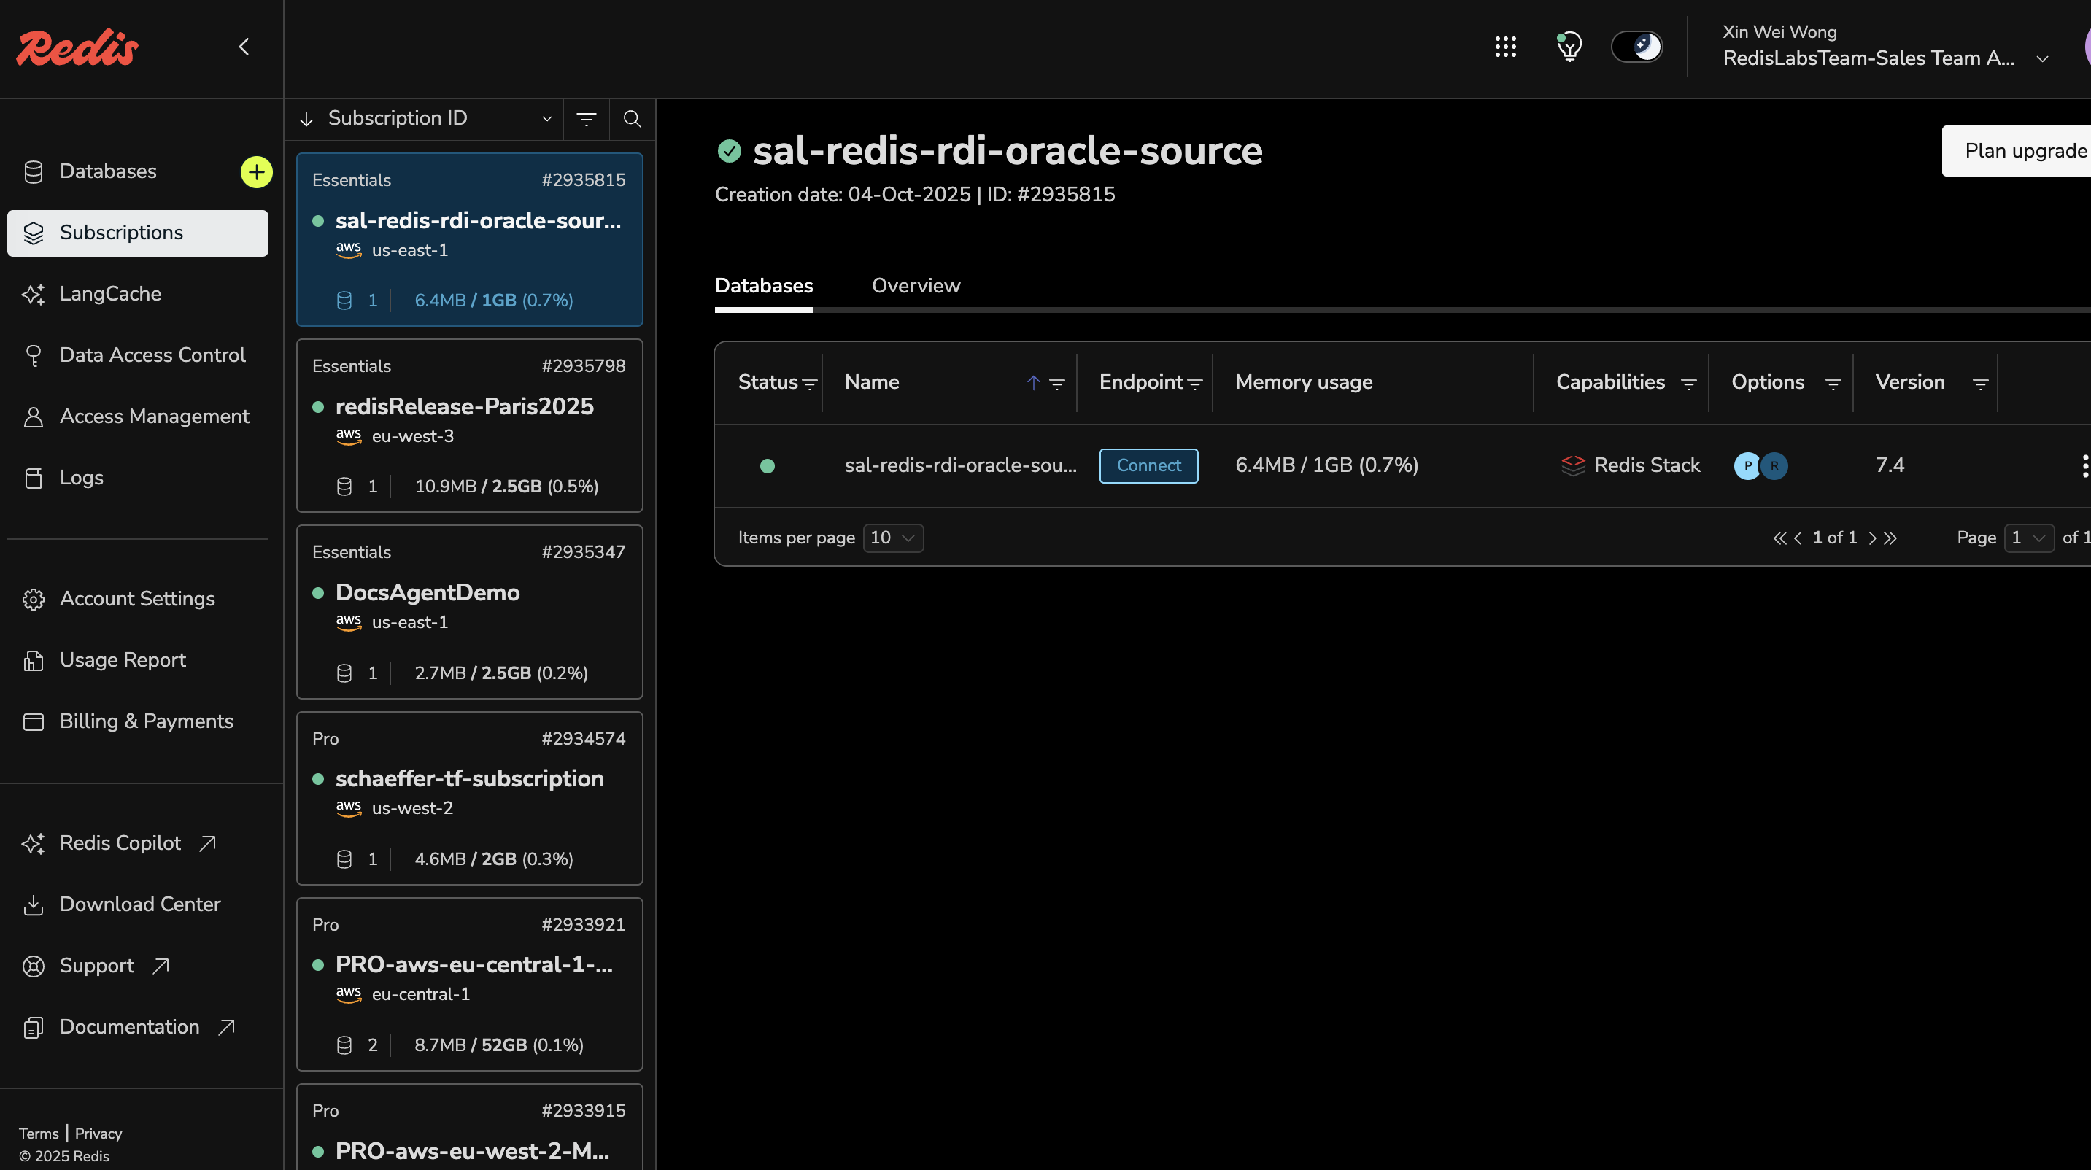Click 6.4MB / 1GB memory usage cell
Viewport: 2091px width, 1170px height.
(1326, 465)
